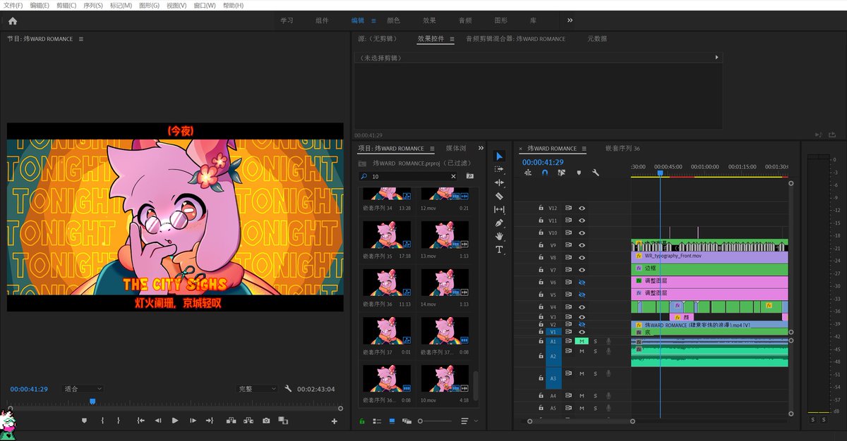Go to In point in Program Monitor
Viewport: 847px width, 441px height.
140,421
